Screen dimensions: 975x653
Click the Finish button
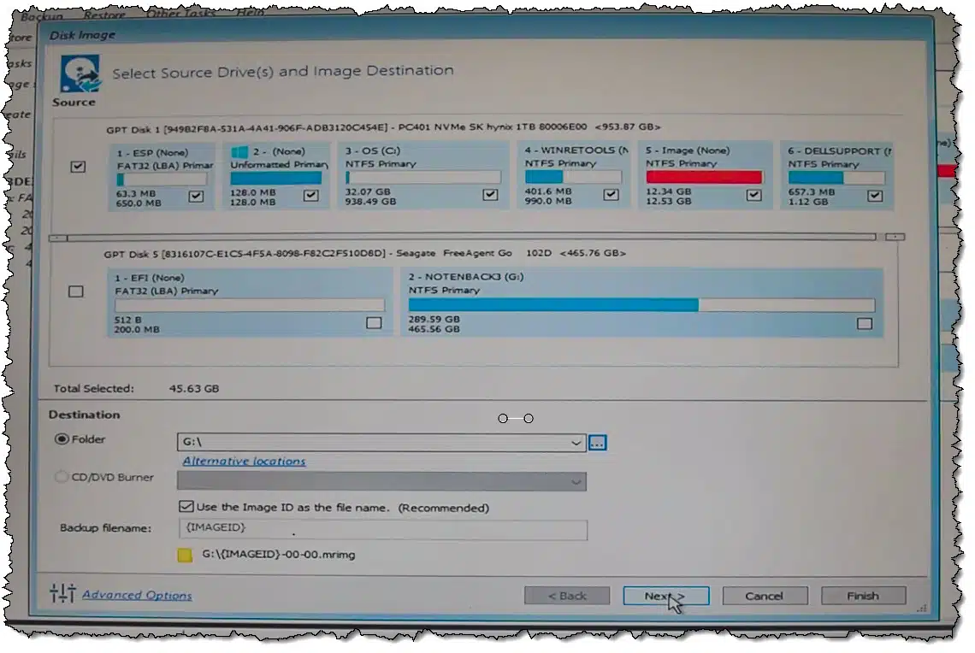(863, 596)
